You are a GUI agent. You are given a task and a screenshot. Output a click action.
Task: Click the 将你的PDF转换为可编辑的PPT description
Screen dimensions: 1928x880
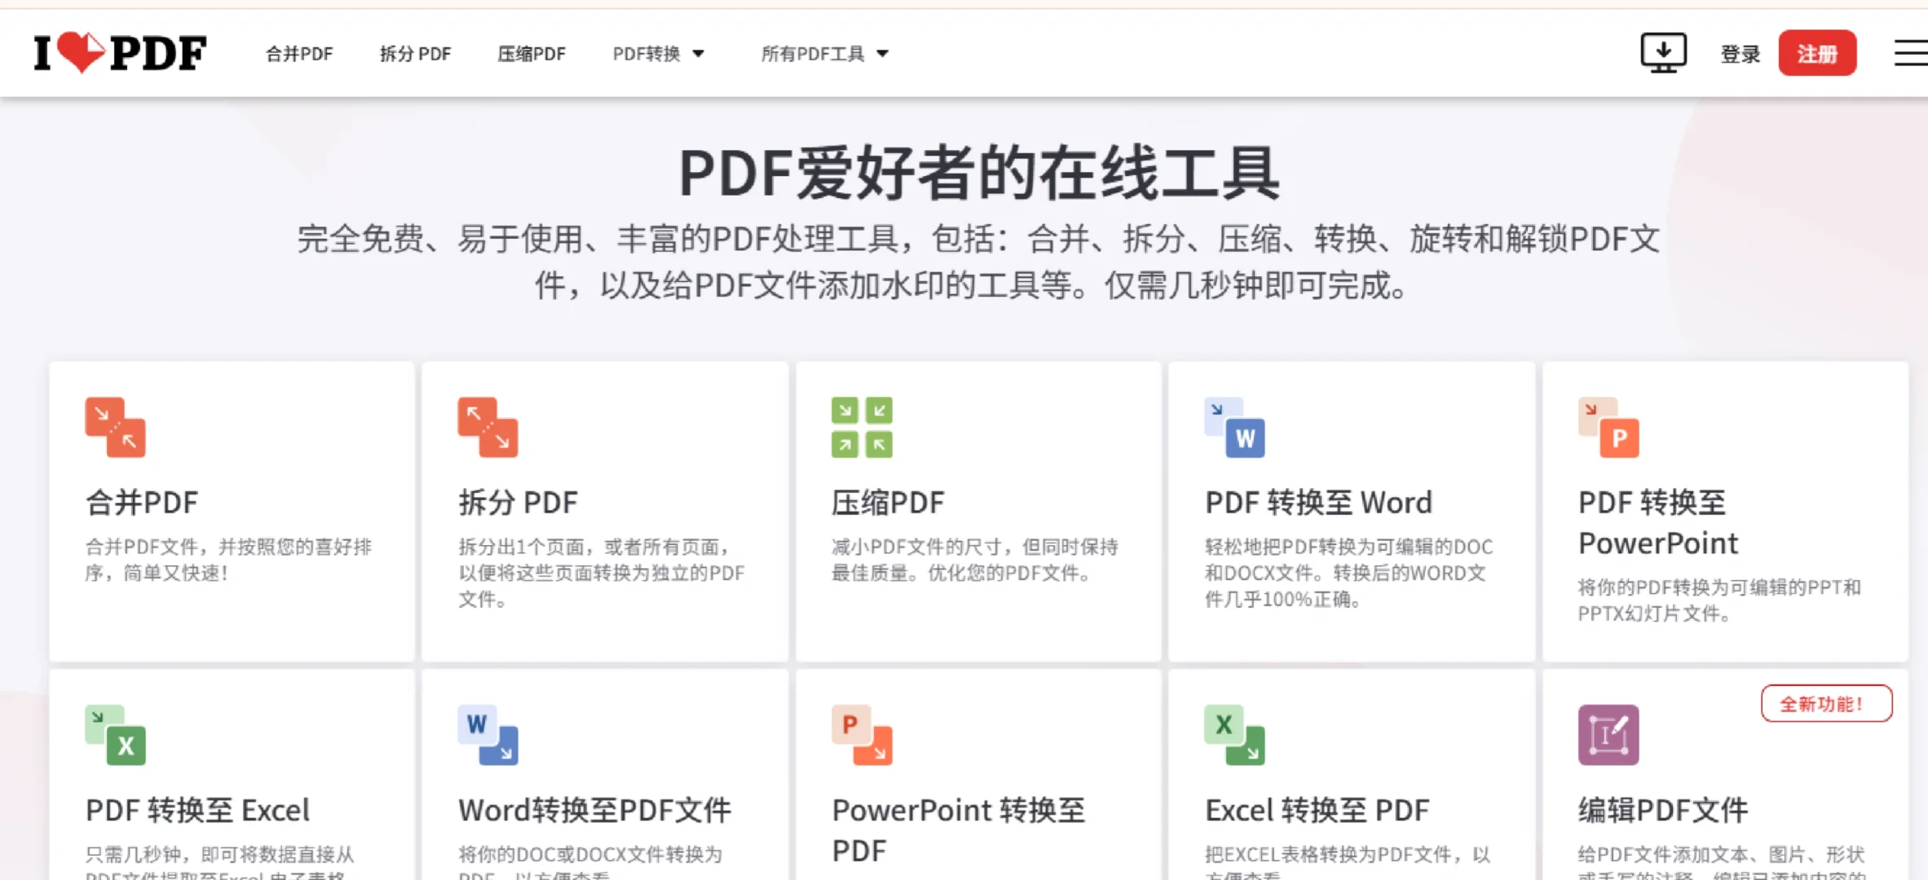tap(1719, 600)
